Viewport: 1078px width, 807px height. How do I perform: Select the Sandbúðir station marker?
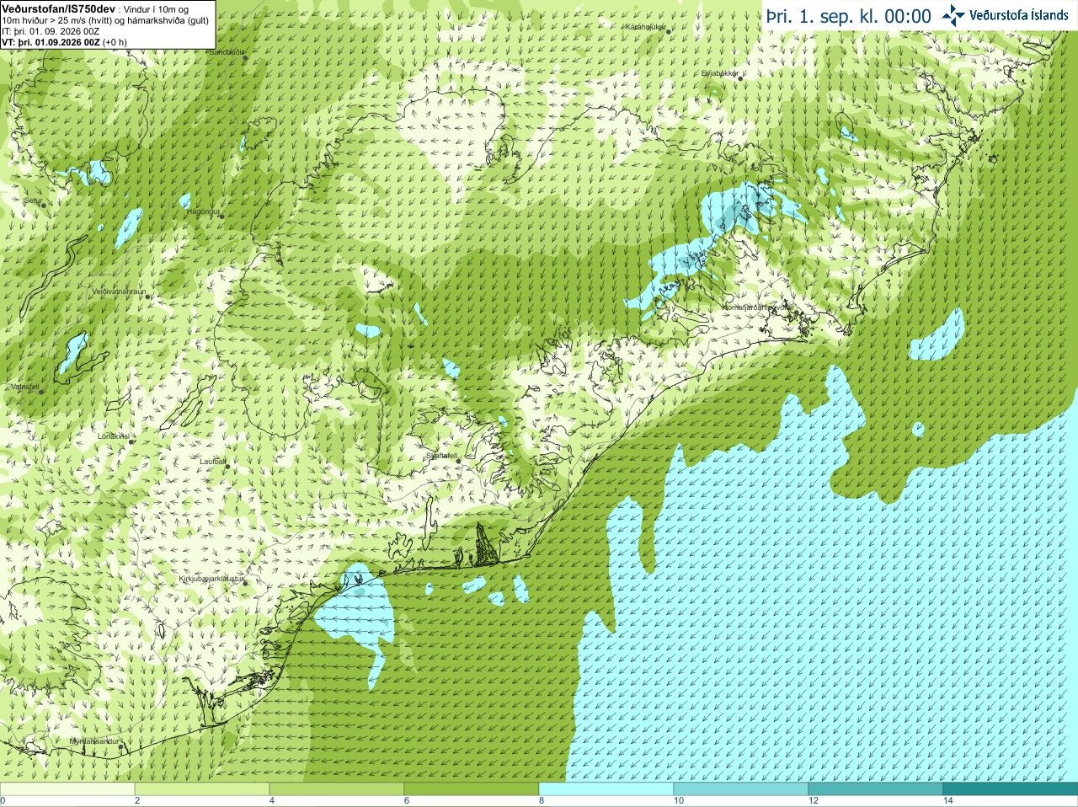click(x=245, y=56)
